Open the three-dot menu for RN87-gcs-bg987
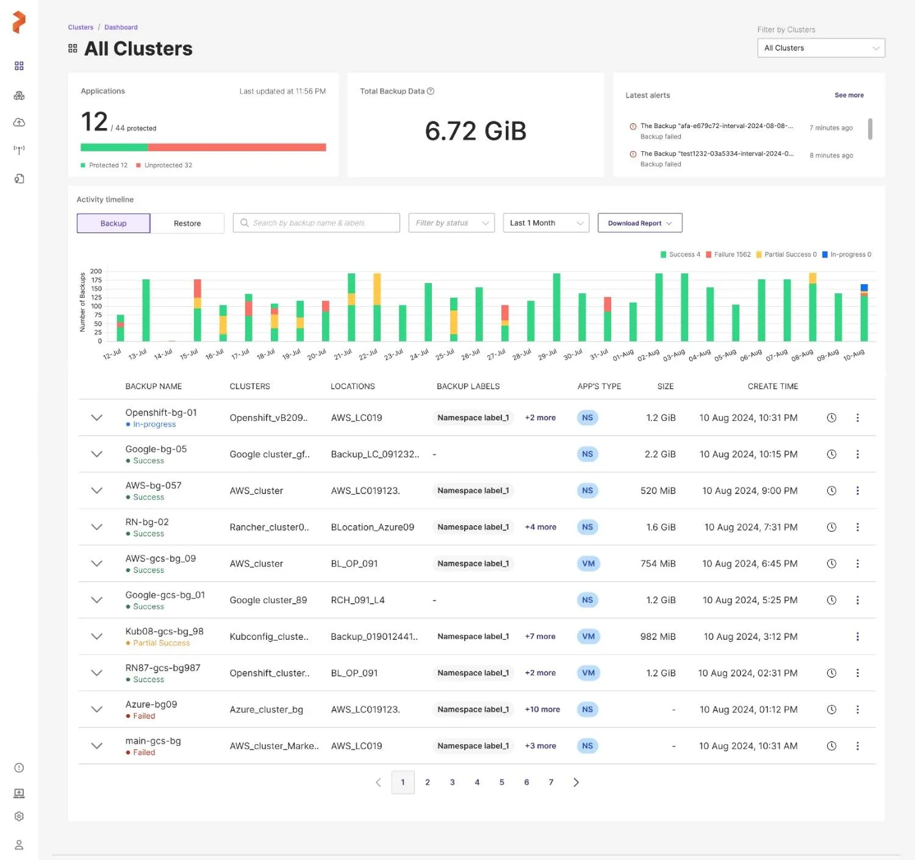 click(x=858, y=673)
